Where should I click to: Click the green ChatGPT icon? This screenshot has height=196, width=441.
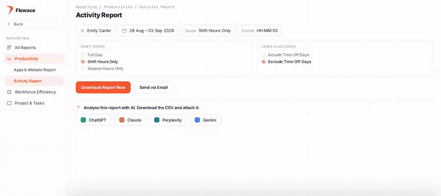[x=83, y=120]
